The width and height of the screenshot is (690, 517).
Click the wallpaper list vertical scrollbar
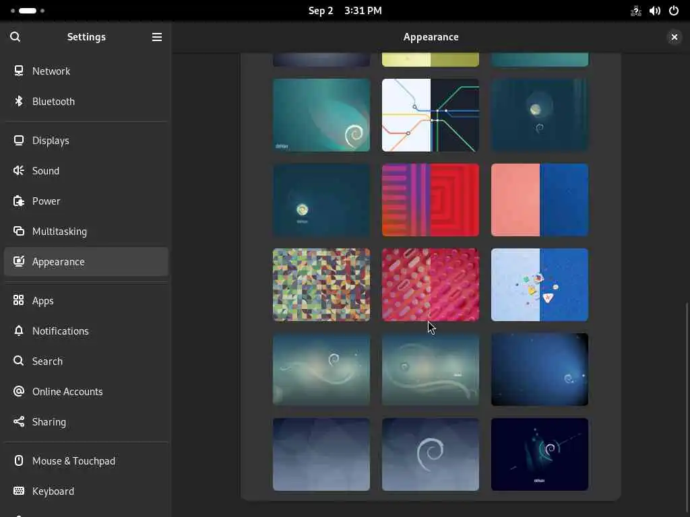pyautogui.click(x=687, y=409)
